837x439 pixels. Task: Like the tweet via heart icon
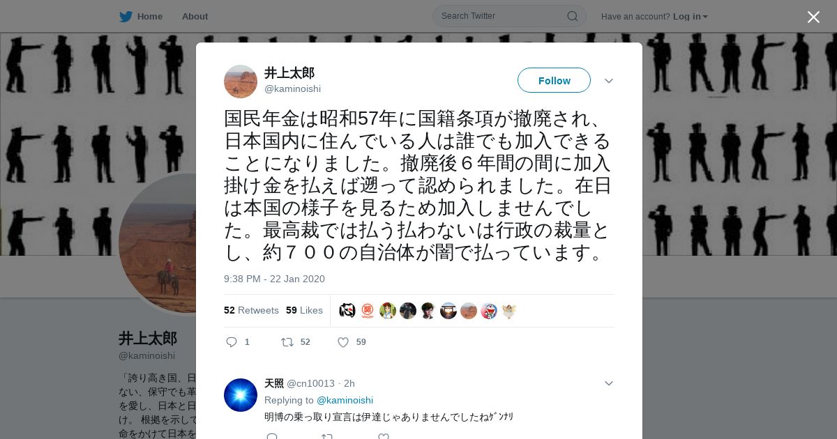coord(343,342)
